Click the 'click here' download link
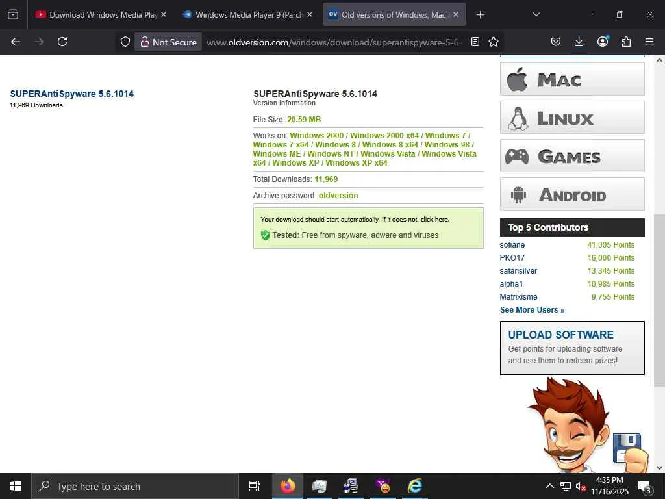665x499 pixels. (x=434, y=220)
